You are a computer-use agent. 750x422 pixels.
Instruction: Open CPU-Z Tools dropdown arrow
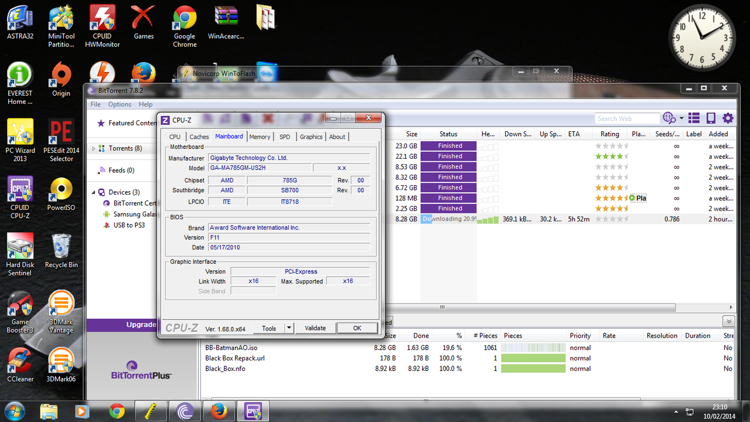(x=289, y=328)
